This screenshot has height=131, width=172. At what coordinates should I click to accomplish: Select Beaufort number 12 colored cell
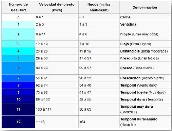[x=18, y=122]
